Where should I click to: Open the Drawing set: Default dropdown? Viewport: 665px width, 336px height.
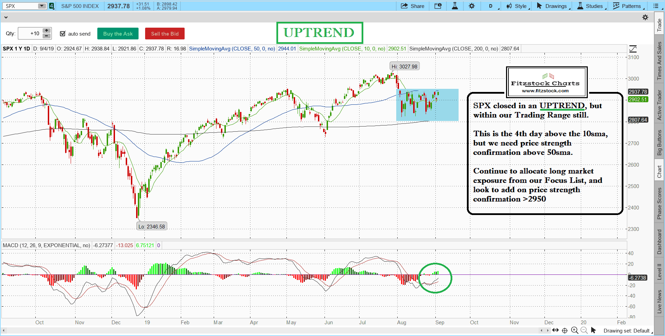coord(627,331)
